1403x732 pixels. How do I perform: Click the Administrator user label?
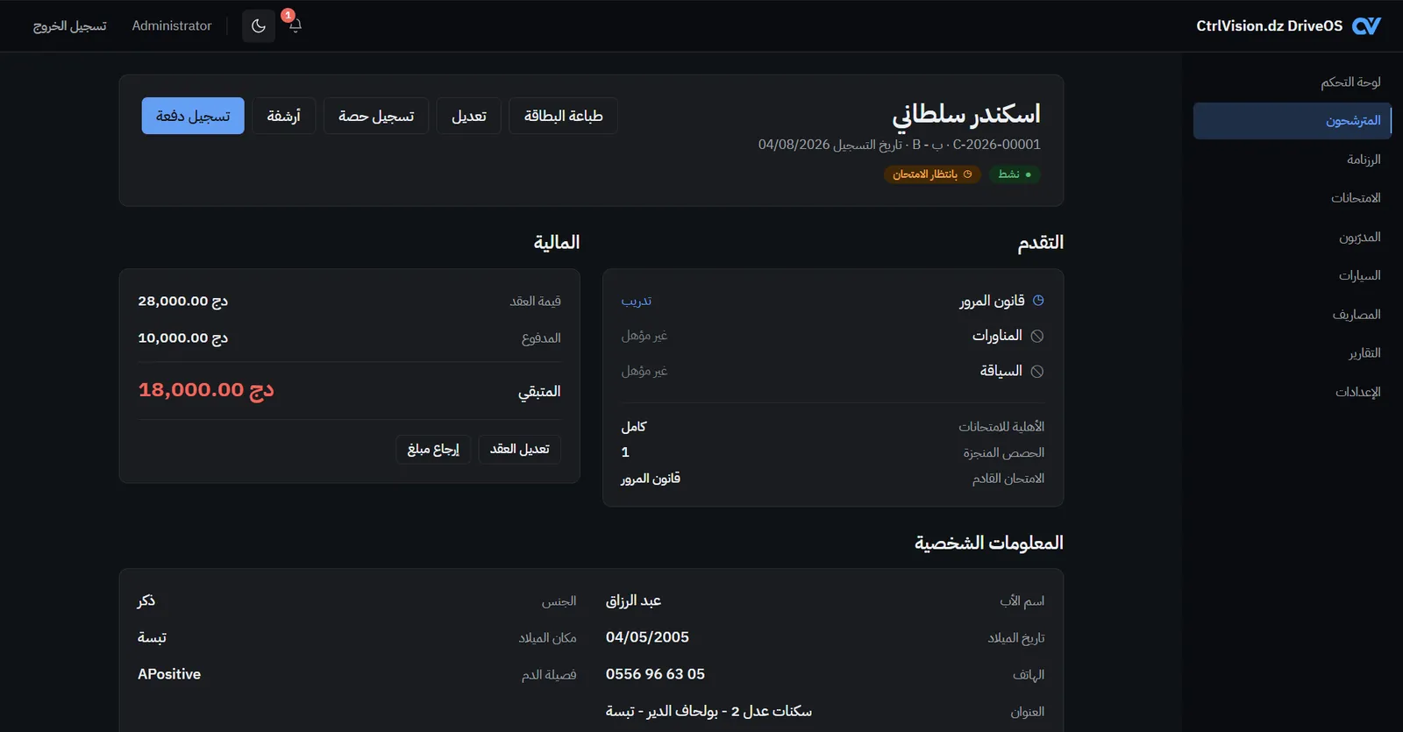(x=172, y=26)
